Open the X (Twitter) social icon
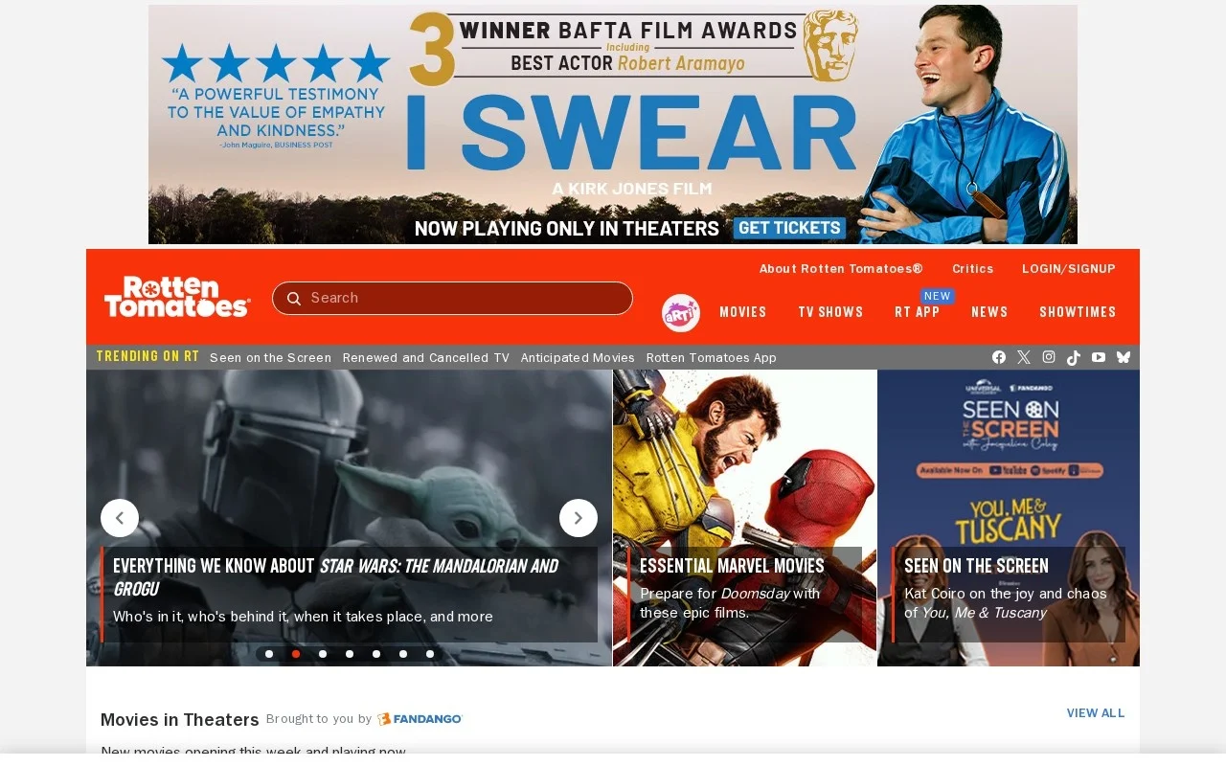The height and width of the screenshot is (766, 1226). click(1024, 357)
